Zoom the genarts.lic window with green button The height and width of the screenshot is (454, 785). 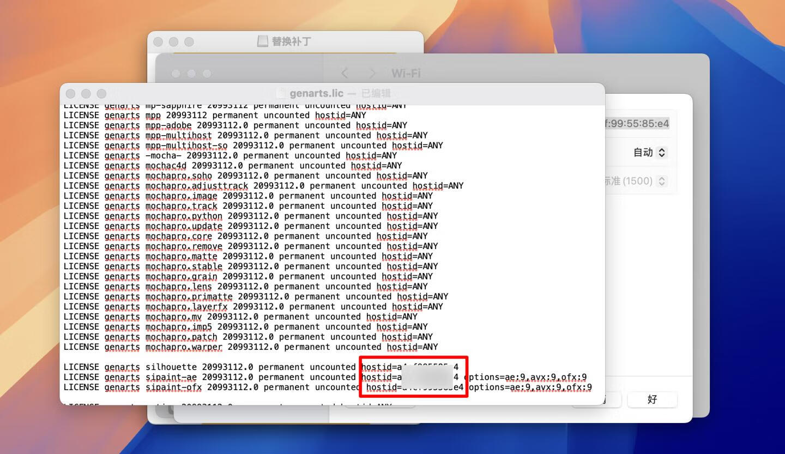click(x=101, y=94)
